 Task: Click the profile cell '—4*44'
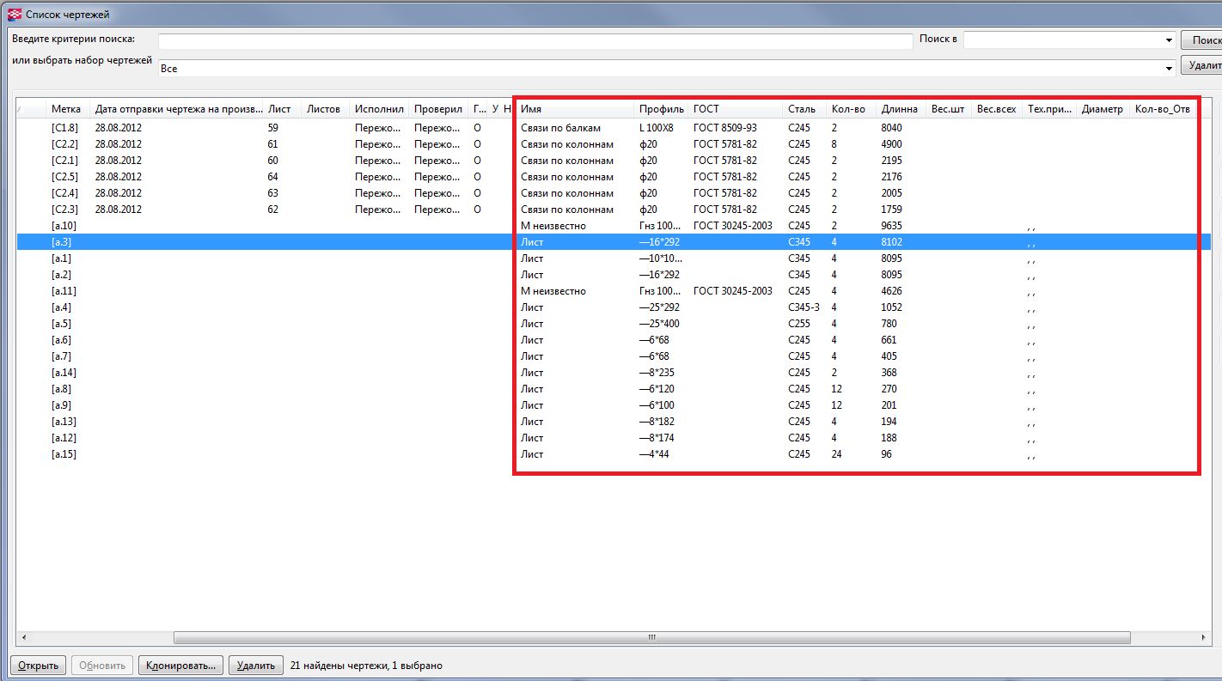654,454
